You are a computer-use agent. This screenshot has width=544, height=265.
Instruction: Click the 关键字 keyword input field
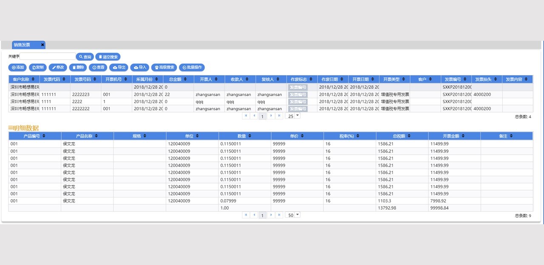pyautogui.click(x=47, y=56)
